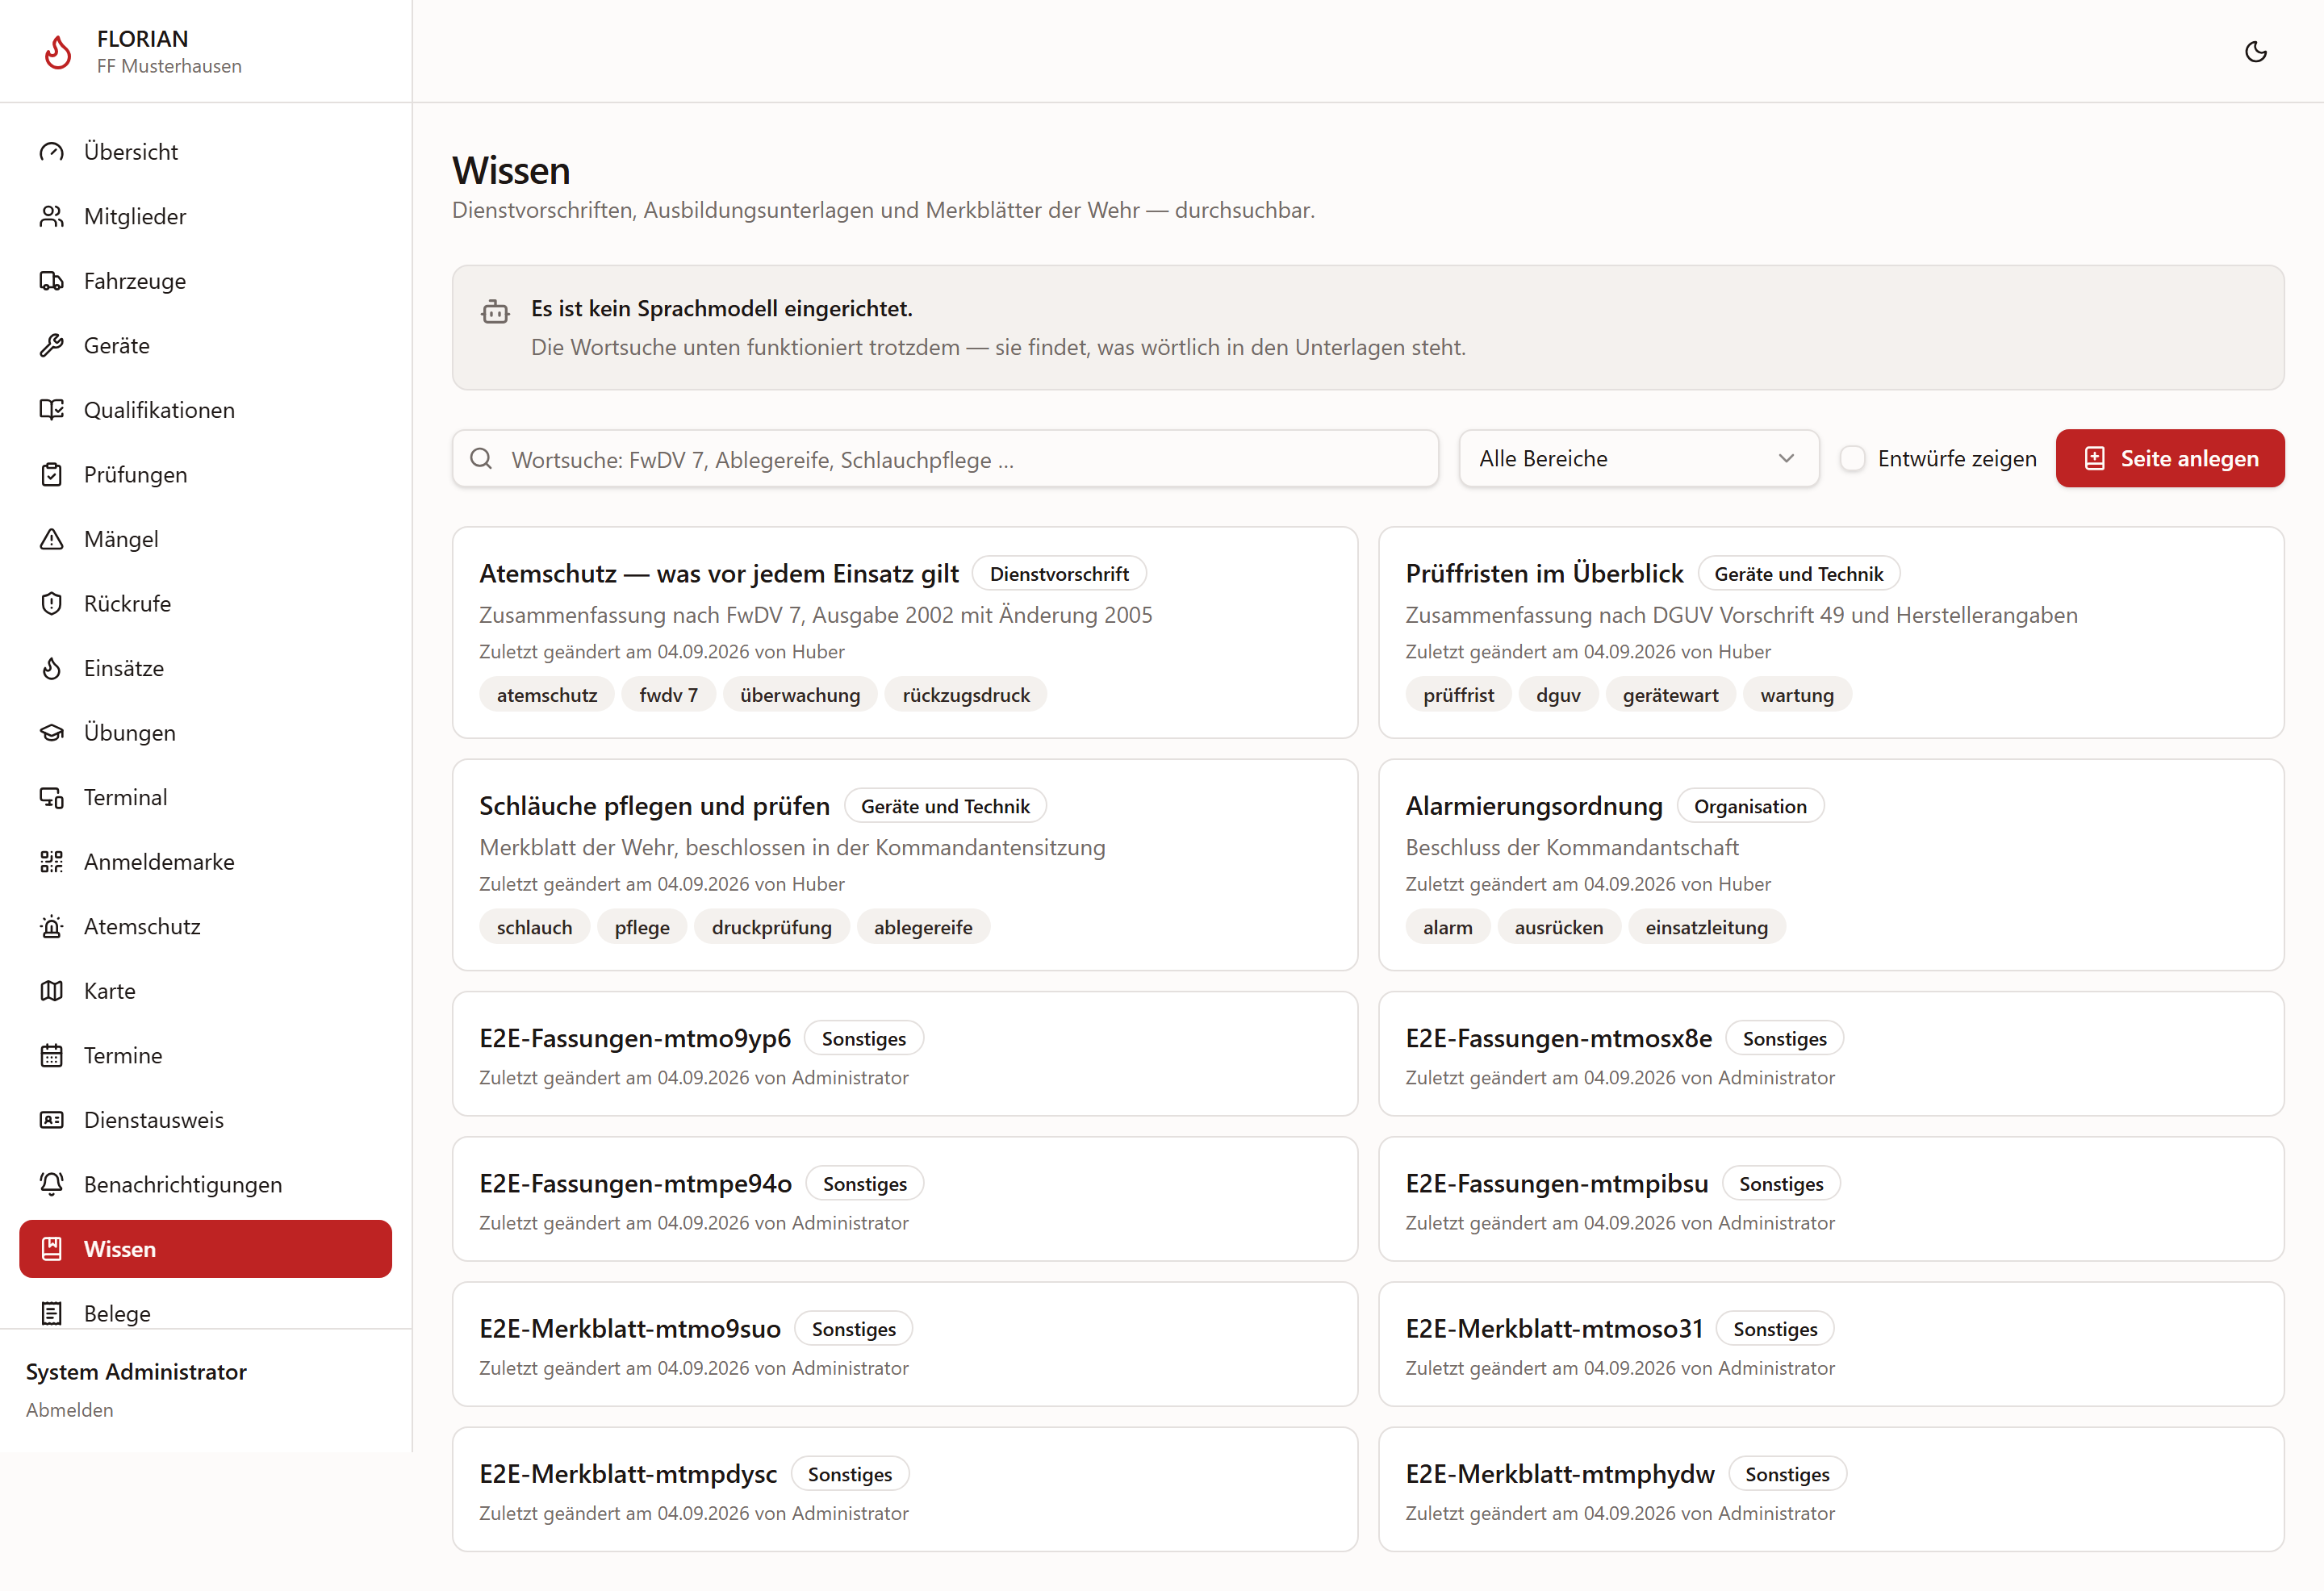Screen dimensions: 2324x1591
Task: Click the rückzugsdruck tag
Action: tap(965, 694)
